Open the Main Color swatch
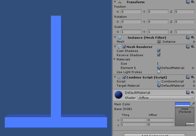The image size is (196, 136). pos(182,104)
